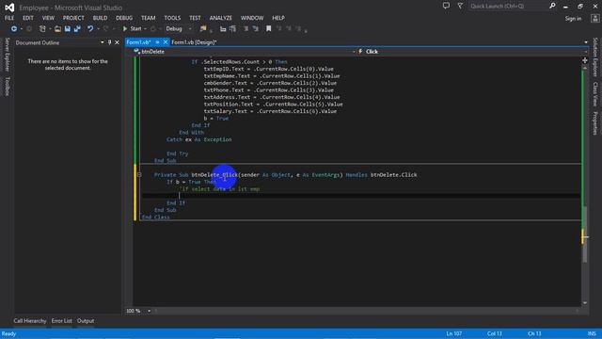
Task: Open the WINDOW menu
Action: (252, 18)
